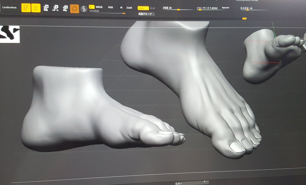Click the small orange marker below the toolbar
Screen dimensions: 306x185
pos(244,18)
